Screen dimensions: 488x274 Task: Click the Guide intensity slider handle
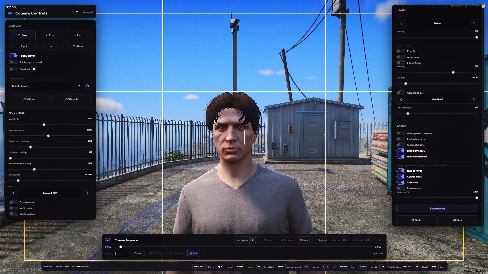(x=477, y=198)
